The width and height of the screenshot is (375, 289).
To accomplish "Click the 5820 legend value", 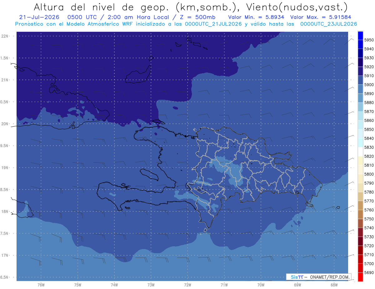I will click(x=369, y=156).
